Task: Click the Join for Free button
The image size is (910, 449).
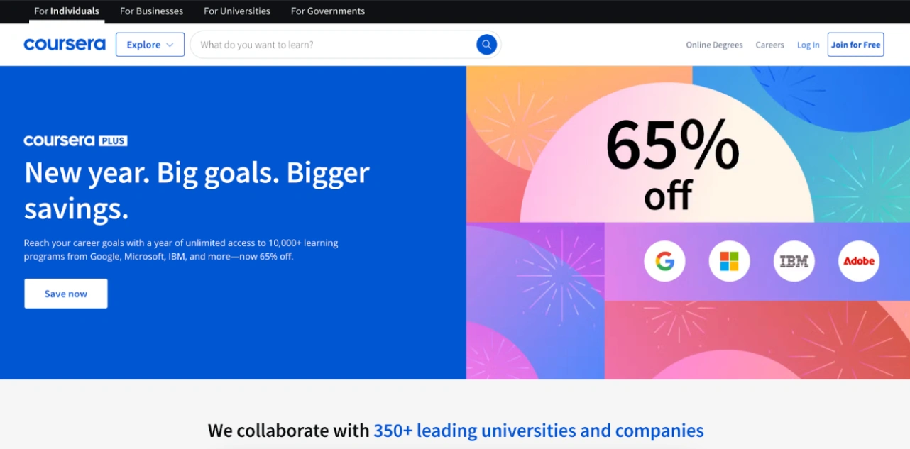Action: (855, 45)
